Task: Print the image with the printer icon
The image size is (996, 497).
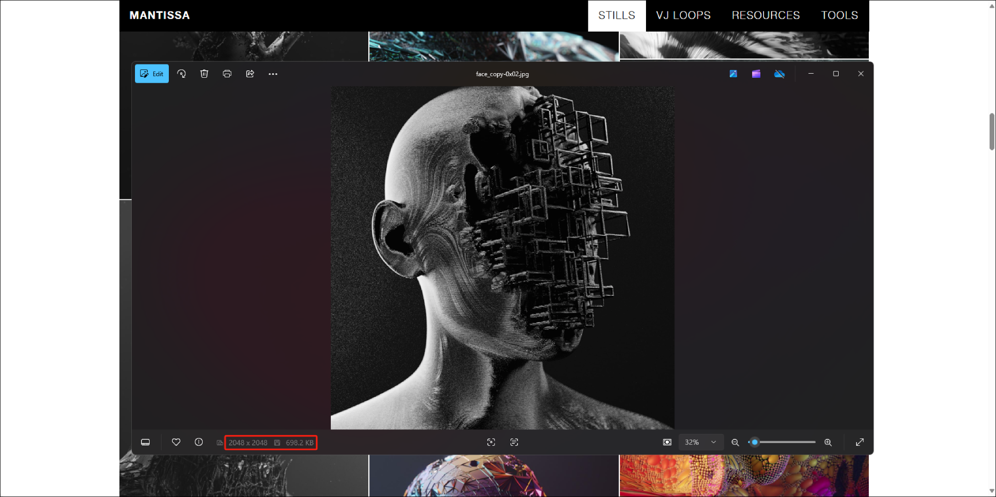Action: click(x=227, y=74)
